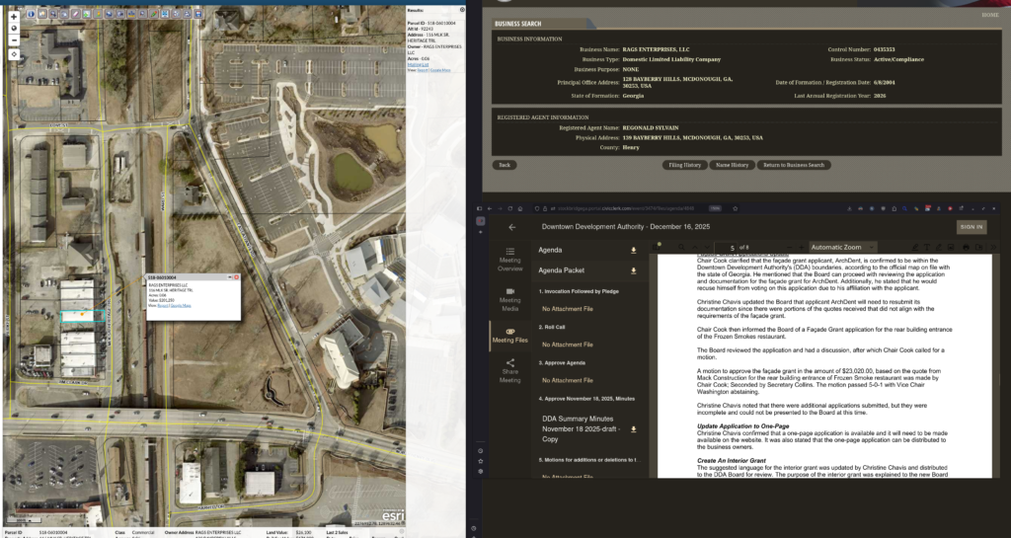Open the Share Meeting panel
1011x538 pixels.
click(509, 369)
